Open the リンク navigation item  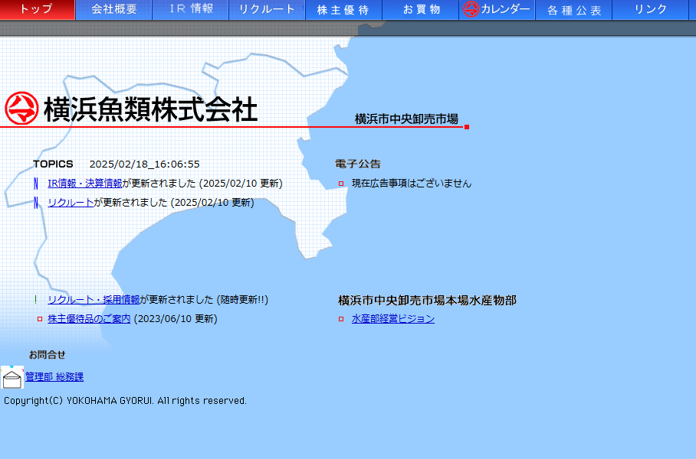click(650, 9)
